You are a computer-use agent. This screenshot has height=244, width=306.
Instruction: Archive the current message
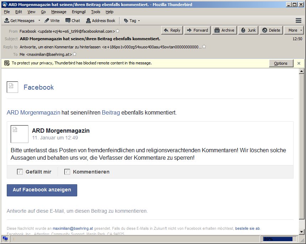point(224,30)
